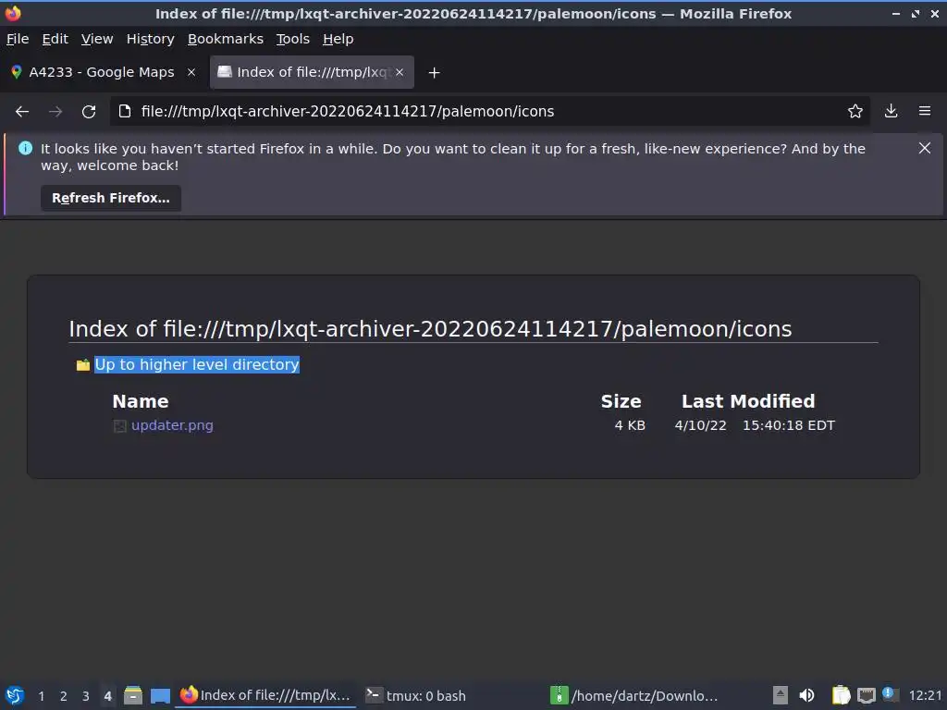Switch to virtual desktop 1

[x=41, y=696]
